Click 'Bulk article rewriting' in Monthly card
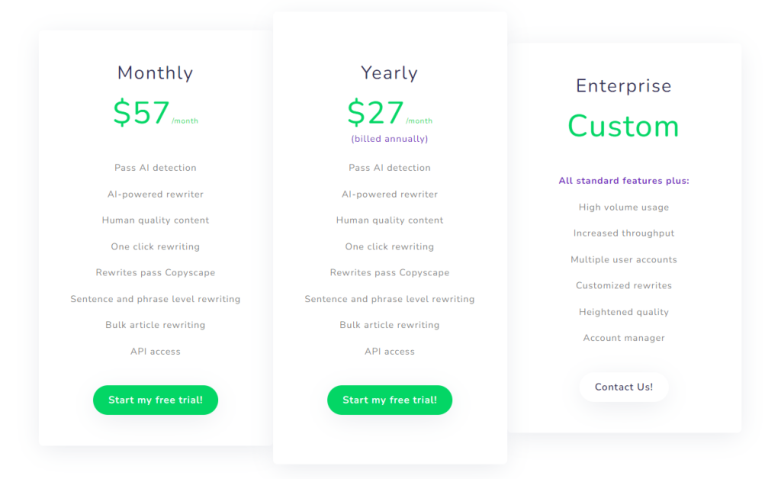 [156, 325]
